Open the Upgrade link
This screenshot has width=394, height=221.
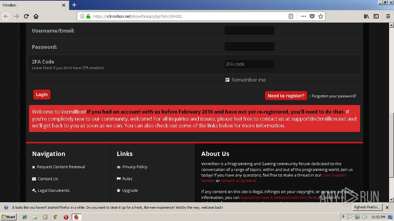[x=130, y=190]
